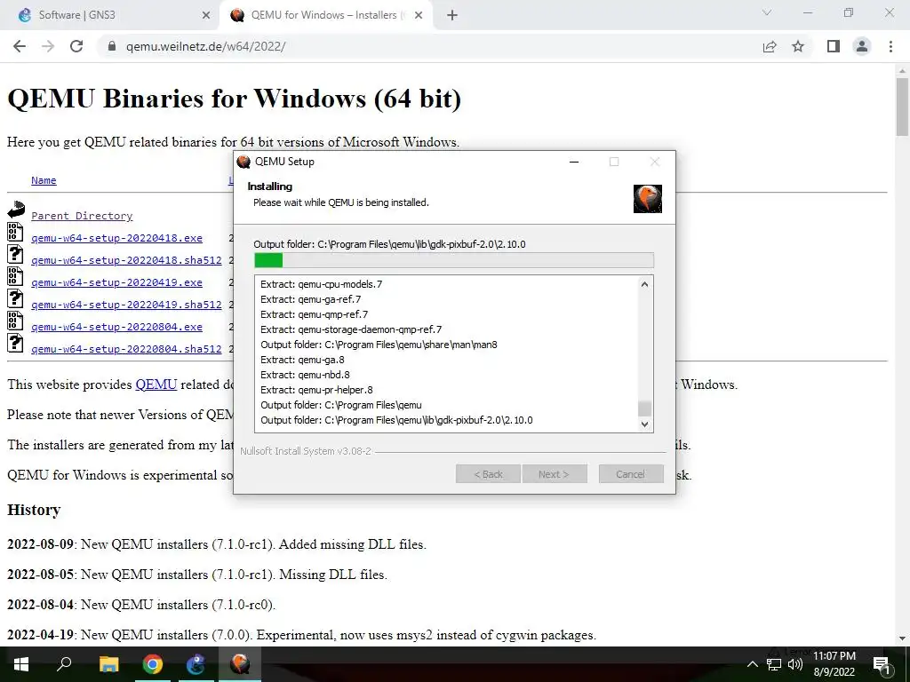
Task: Open the Windows Start menu
Action: pyautogui.click(x=21, y=664)
